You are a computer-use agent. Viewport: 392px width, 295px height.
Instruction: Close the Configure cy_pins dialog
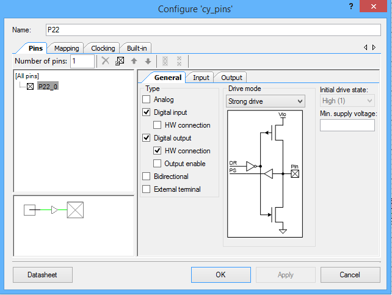(x=374, y=6)
